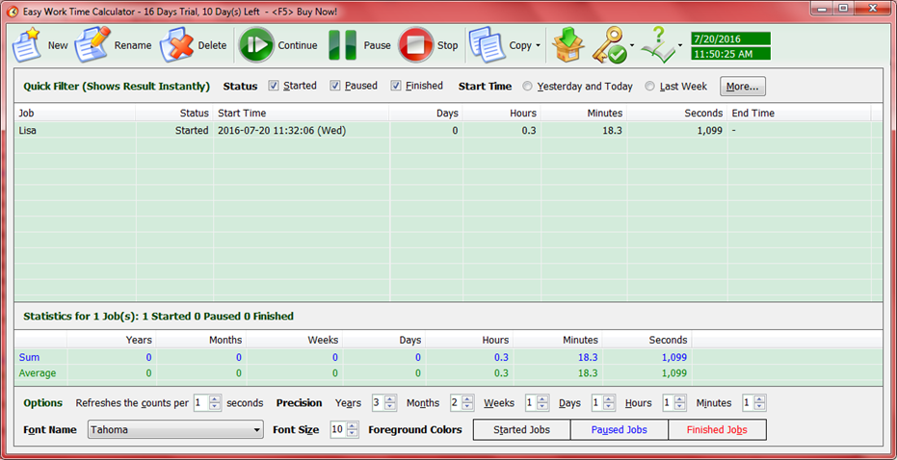The image size is (897, 460).
Task: Click the download update box icon
Action: coord(568,45)
